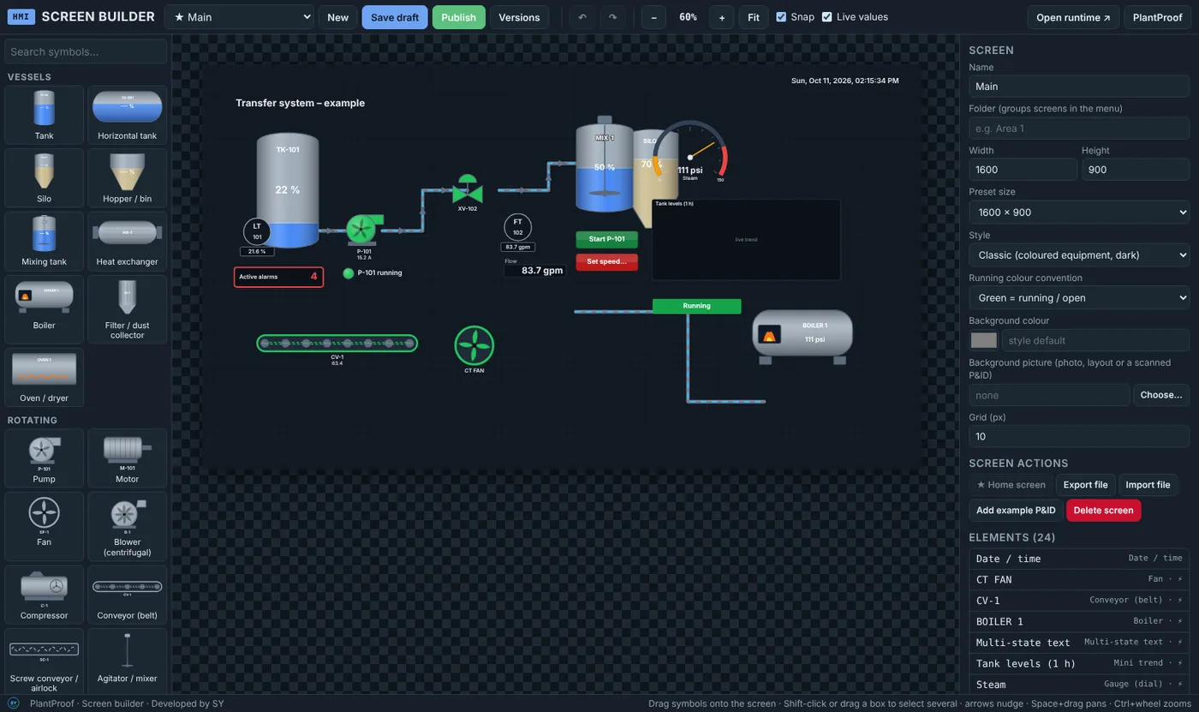
Task: Open Running colour convention dropdown
Action: [1079, 298]
